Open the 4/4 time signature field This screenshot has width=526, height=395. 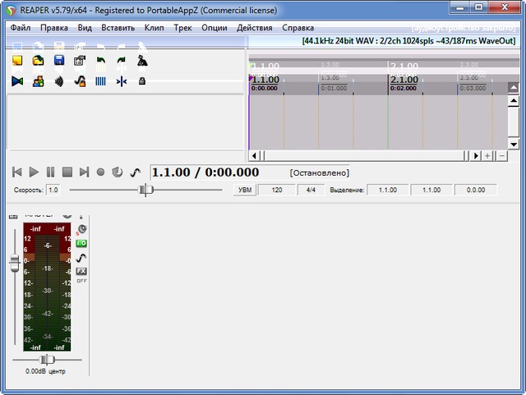[311, 190]
